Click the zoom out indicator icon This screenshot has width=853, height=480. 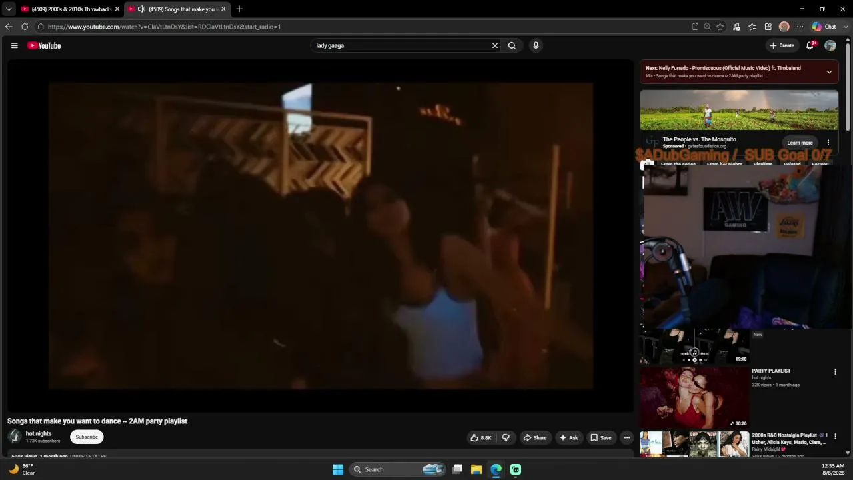click(x=708, y=27)
